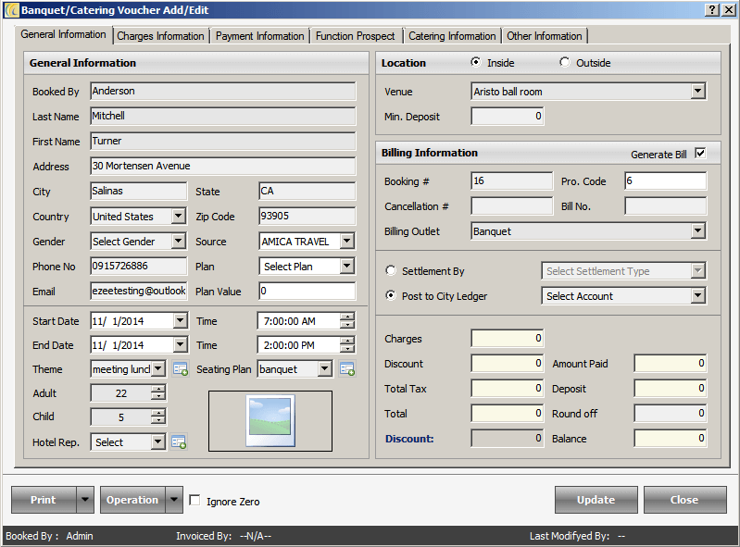
Task: Enable the Ignore Zero checkbox
Action: tap(194, 501)
